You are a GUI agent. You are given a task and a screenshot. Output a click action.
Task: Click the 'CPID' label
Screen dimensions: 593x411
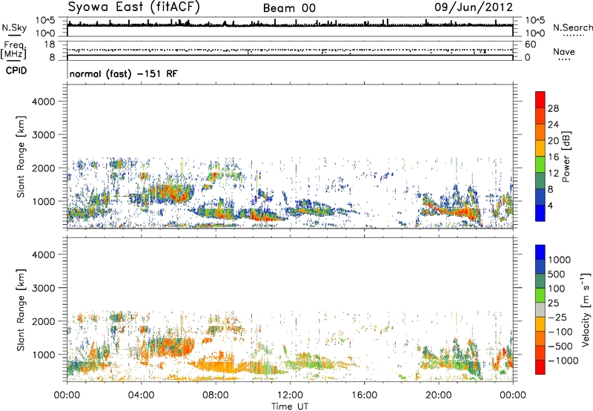pyautogui.click(x=16, y=70)
